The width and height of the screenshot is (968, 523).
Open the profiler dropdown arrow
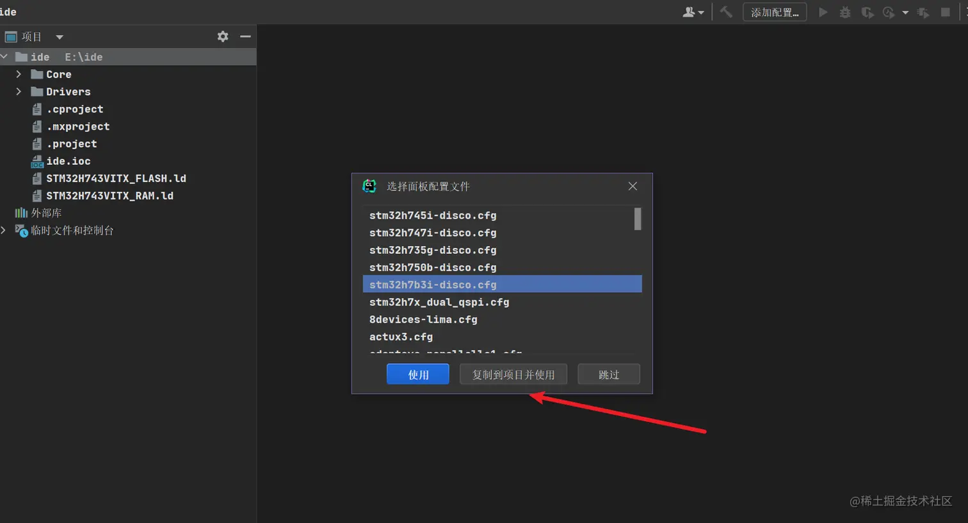(x=905, y=13)
